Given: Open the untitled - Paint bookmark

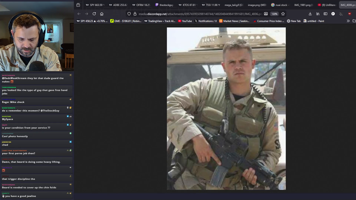Looking at the screenshot, I should point(314,21).
